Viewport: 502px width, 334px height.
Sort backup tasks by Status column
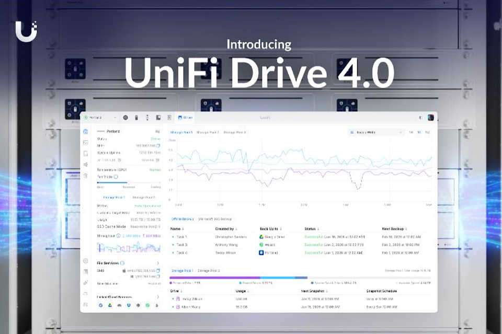tap(312, 229)
